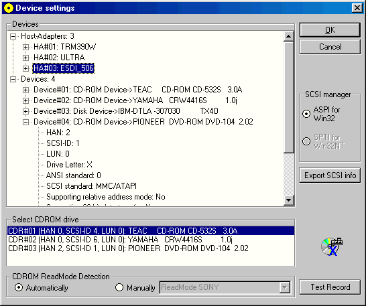The height and width of the screenshot is (306, 366).
Task: Select Device#02 YAMAHA CRW4416S tree item
Action: [x=135, y=100]
